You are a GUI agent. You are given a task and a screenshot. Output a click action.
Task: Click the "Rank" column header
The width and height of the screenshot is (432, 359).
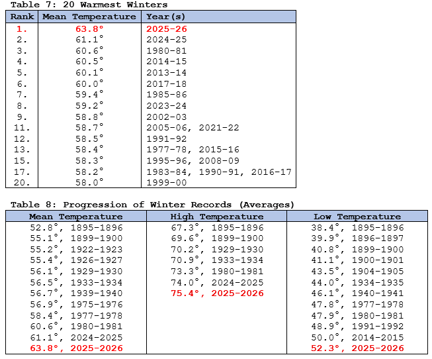(21, 17)
